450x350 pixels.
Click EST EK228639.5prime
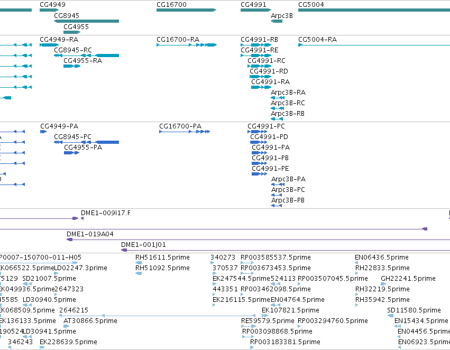coord(68,342)
